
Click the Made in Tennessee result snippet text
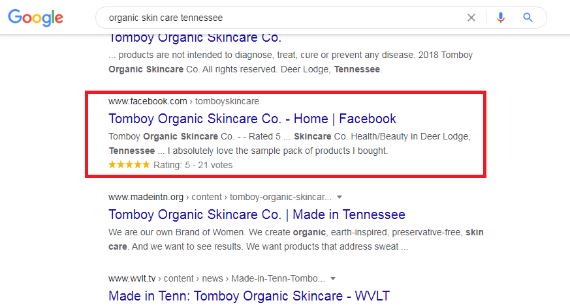(296, 239)
